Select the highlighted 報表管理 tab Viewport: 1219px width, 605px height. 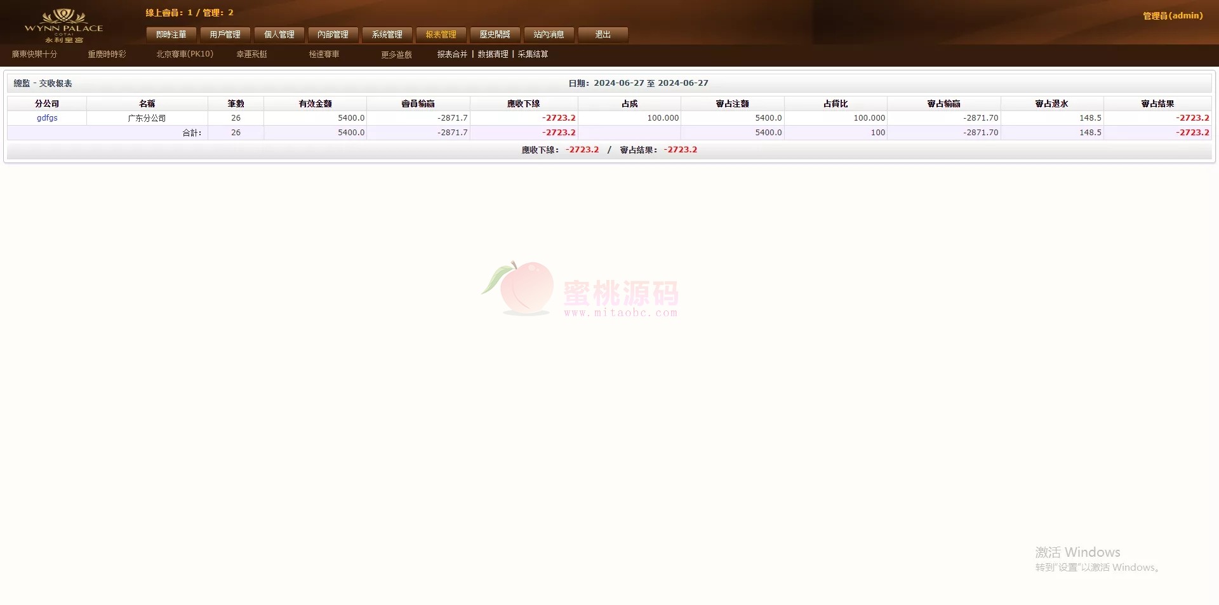tap(441, 35)
